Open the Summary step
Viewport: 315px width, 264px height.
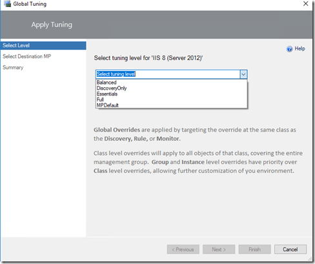coord(13,68)
